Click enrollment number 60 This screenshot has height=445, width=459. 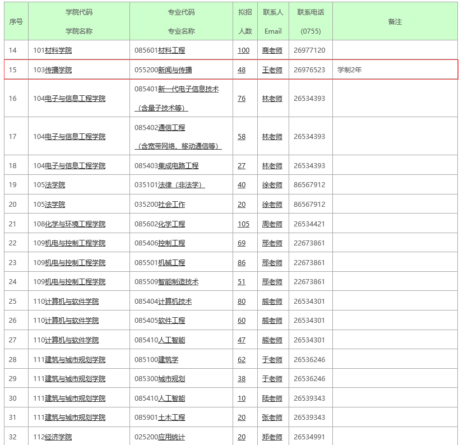click(x=242, y=320)
